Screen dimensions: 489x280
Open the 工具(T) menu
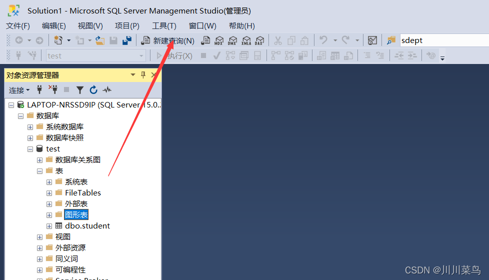coord(164,26)
